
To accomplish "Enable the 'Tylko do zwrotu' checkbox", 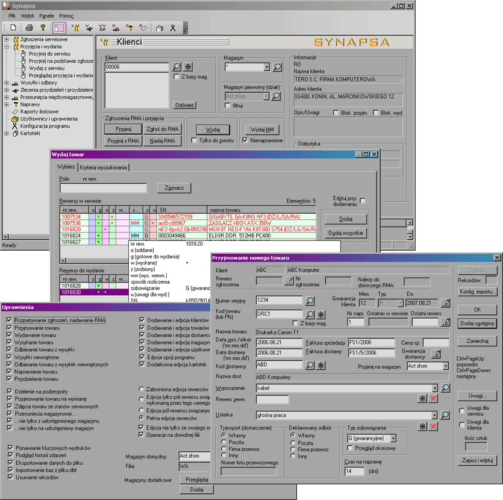I will point(194,140).
